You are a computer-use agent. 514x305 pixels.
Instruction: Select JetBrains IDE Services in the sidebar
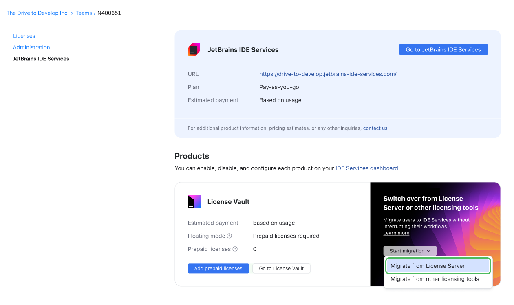coord(41,58)
